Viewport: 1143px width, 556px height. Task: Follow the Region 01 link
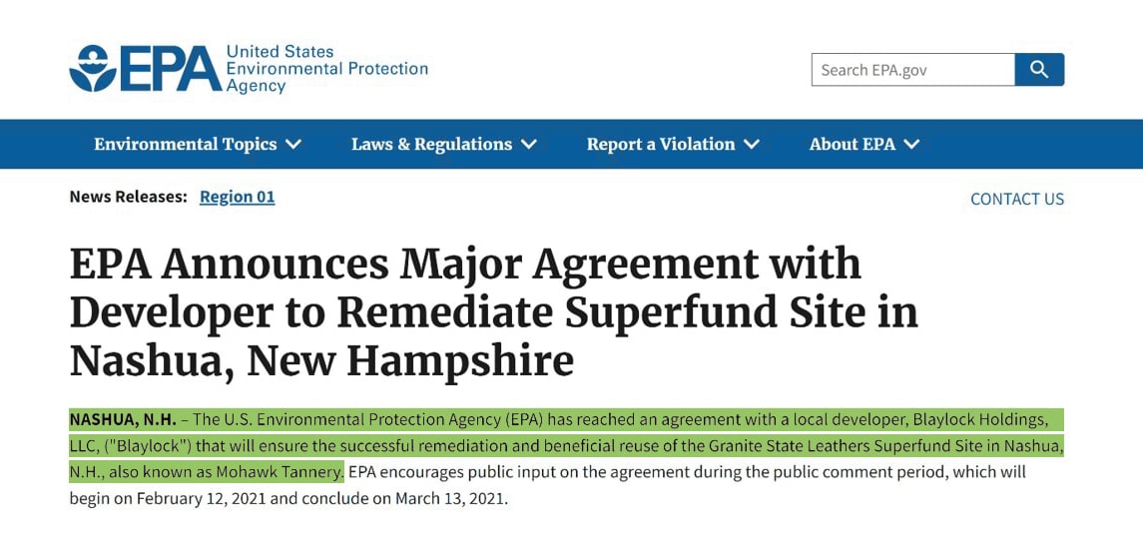(x=237, y=197)
